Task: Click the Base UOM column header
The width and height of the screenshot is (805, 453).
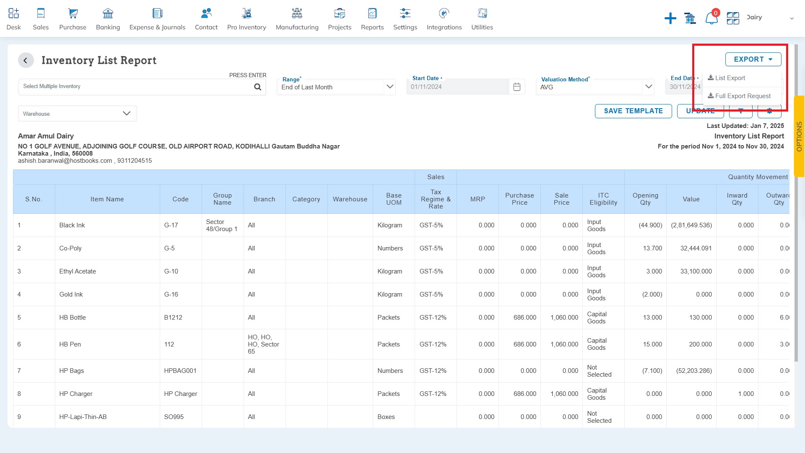Action: tap(394, 199)
